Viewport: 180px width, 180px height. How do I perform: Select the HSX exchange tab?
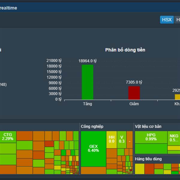coord(167,20)
